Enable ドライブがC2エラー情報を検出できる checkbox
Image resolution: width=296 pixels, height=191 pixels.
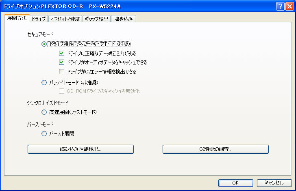coord(62,72)
